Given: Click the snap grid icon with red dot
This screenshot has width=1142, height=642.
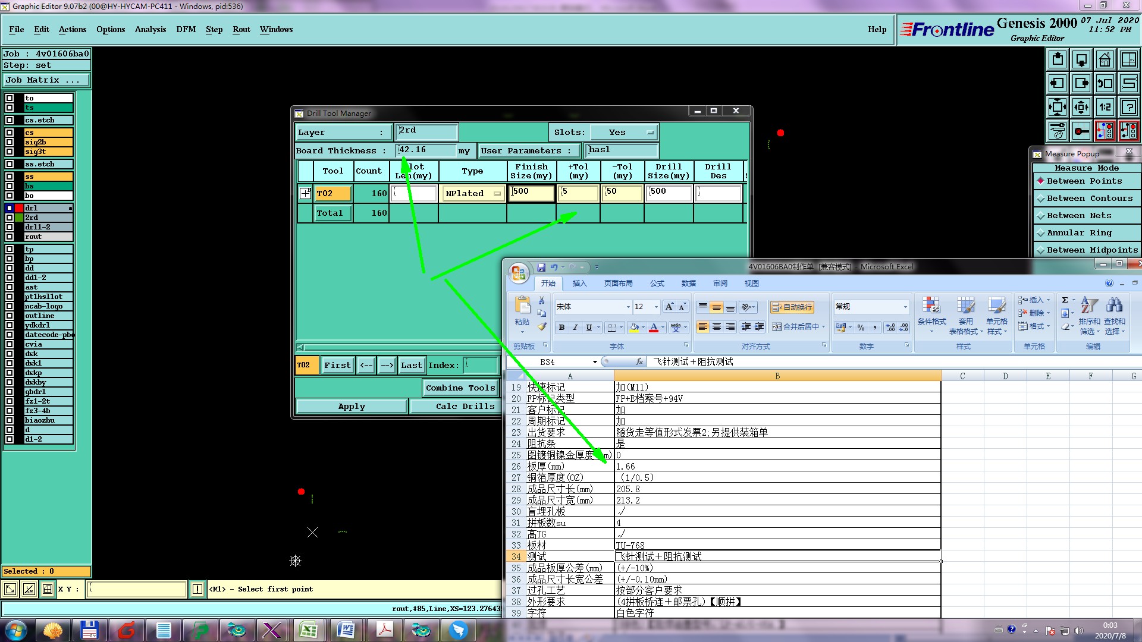Looking at the screenshot, I should point(1081,131).
